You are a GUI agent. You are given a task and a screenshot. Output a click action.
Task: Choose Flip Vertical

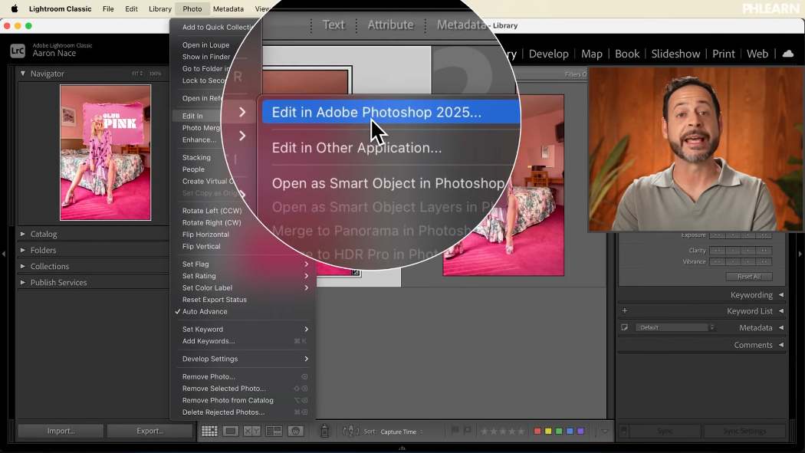[201, 246]
